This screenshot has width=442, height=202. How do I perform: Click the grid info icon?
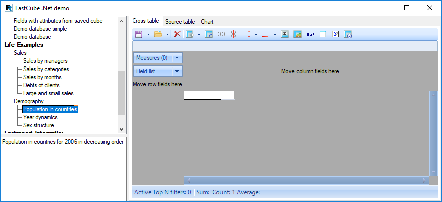[x=348, y=34]
